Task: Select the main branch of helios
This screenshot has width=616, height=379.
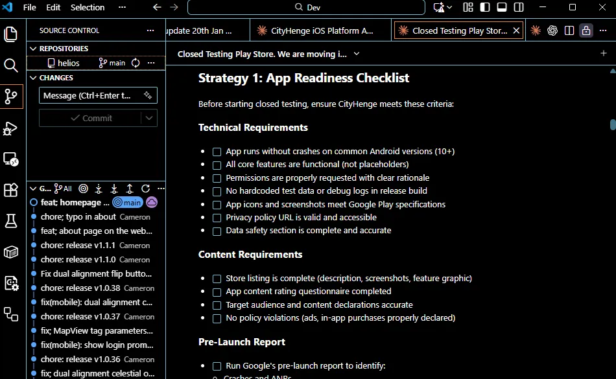Action: click(112, 63)
